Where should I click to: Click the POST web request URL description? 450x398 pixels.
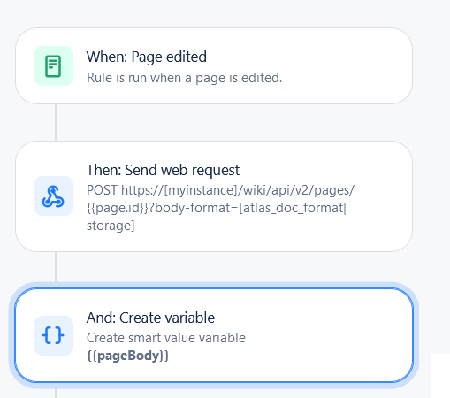(220, 208)
